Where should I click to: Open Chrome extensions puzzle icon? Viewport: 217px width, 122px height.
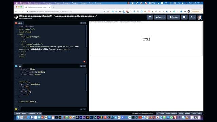[x=185, y=11]
